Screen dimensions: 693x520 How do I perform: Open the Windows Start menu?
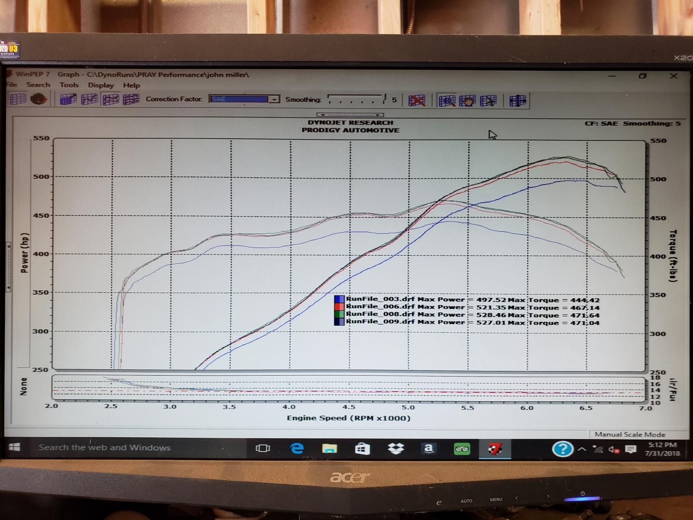click(x=14, y=447)
